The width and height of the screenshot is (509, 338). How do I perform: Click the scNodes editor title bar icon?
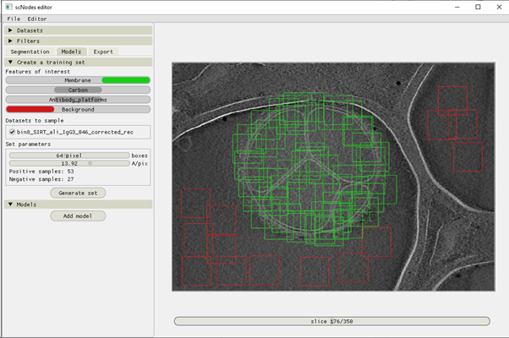(8, 7)
